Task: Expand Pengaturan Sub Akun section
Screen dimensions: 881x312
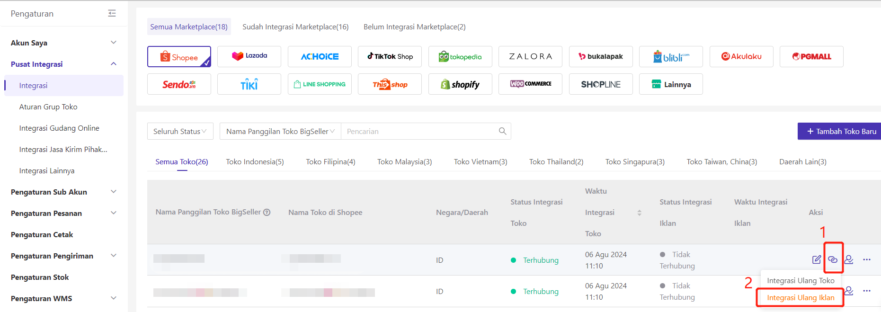Action: pyautogui.click(x=114, y=192)
